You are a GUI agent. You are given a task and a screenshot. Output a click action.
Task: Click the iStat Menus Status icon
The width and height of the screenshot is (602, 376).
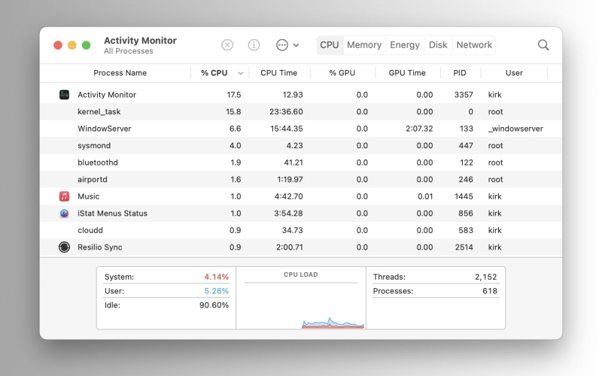point(64,213)
